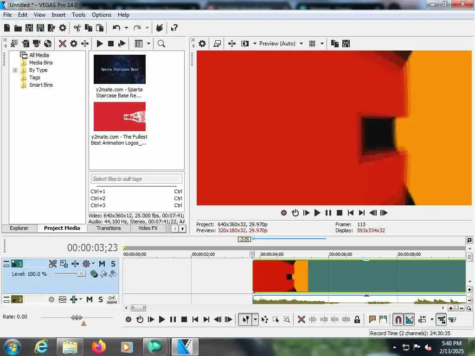
Task: Insert a marker with the flag icon
Action: [x=372, y=320]
